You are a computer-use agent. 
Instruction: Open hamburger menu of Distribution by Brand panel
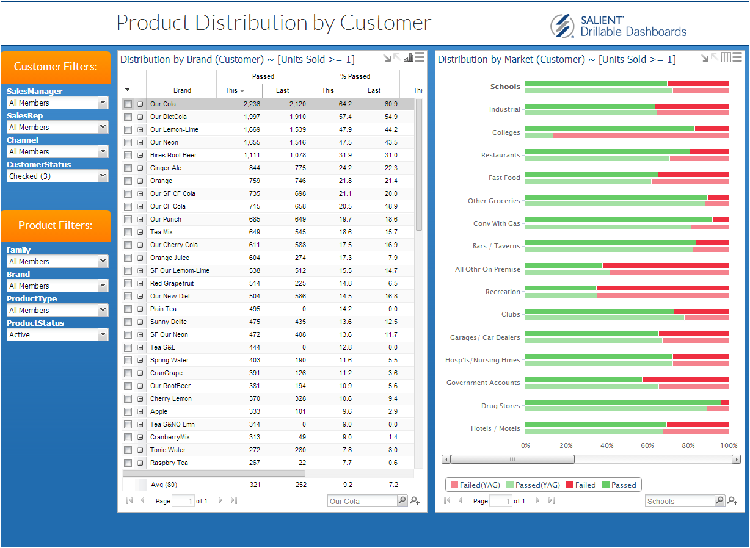click(x=420, y=57)
